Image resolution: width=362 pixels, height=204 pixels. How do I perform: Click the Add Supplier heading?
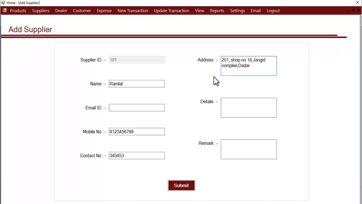[x=30, y=29]
